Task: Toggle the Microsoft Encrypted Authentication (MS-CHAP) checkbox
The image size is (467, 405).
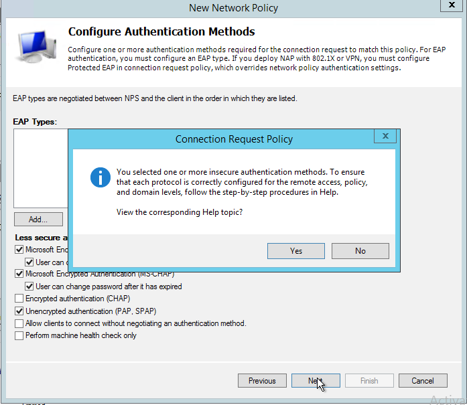Action: click(x=19, y=274)
